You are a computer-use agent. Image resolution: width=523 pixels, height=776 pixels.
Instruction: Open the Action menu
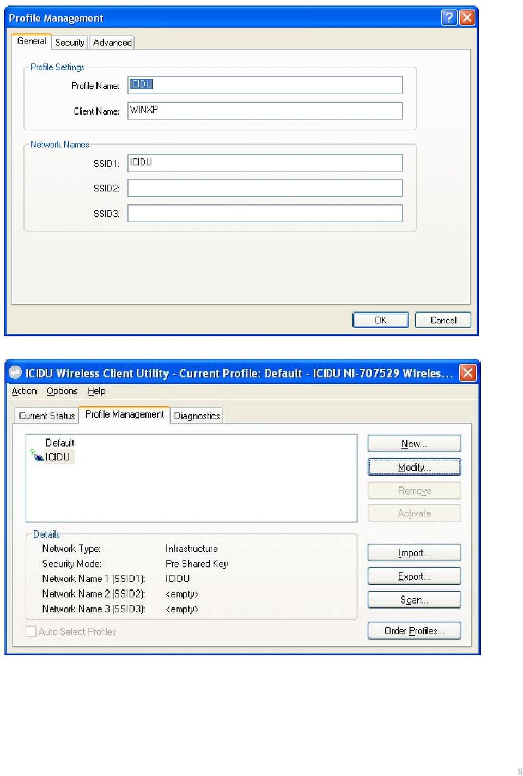(x=25, y=391)
